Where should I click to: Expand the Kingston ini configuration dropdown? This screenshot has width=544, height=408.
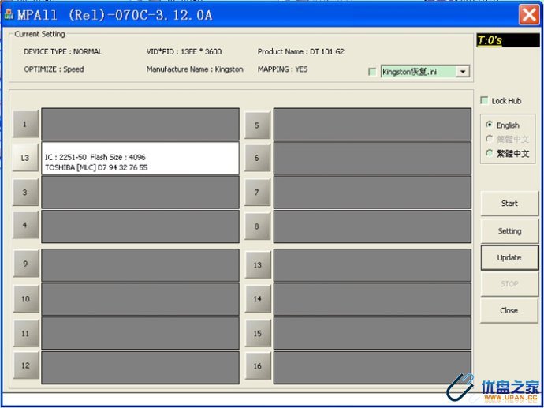click(463, 72)
